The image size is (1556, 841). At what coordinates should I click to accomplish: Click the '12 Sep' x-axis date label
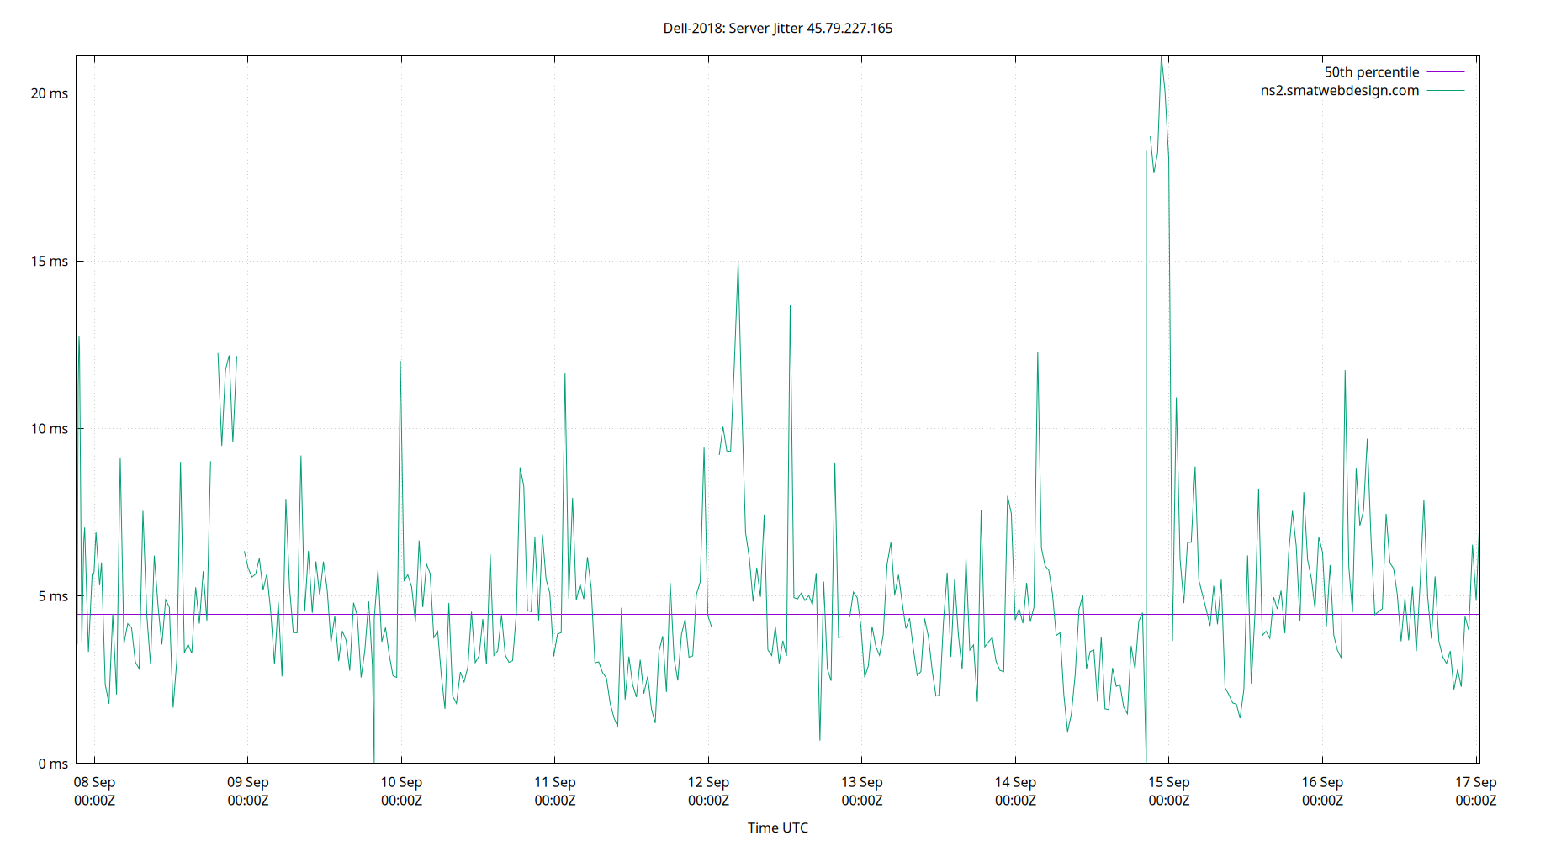(x=708, y=782)
